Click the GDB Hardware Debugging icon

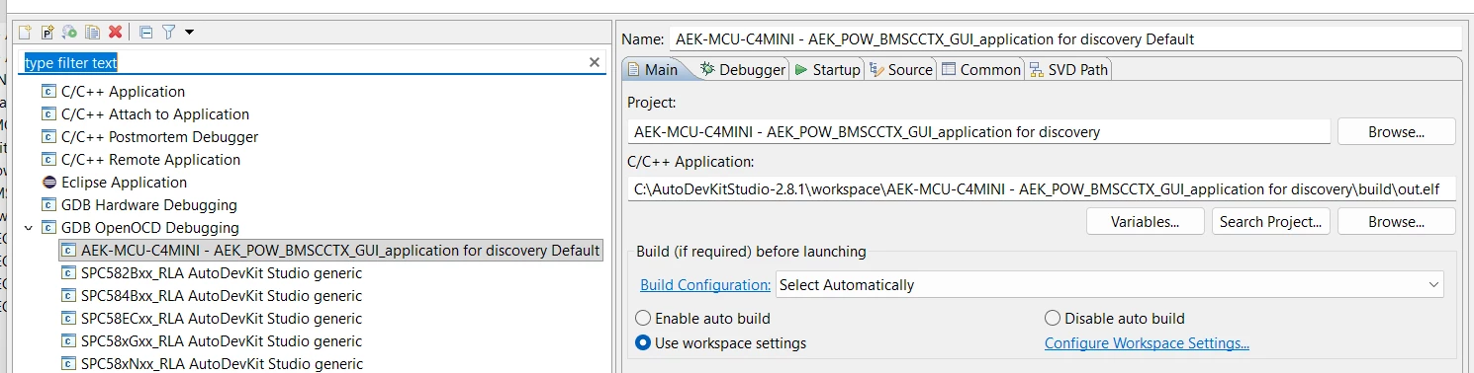(48, 205)
